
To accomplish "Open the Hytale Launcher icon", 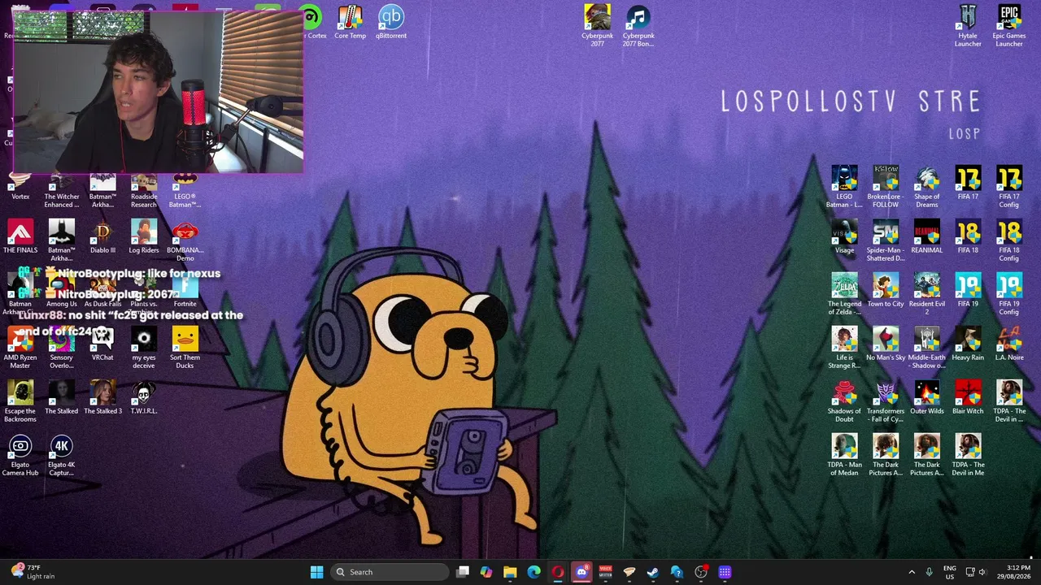I will tap(968, 25).
